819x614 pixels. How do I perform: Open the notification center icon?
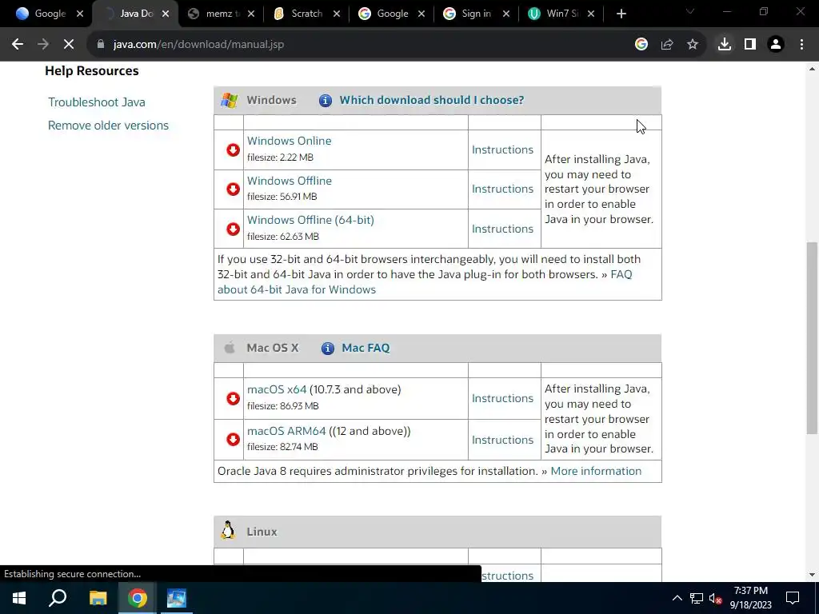click(793, 598)
